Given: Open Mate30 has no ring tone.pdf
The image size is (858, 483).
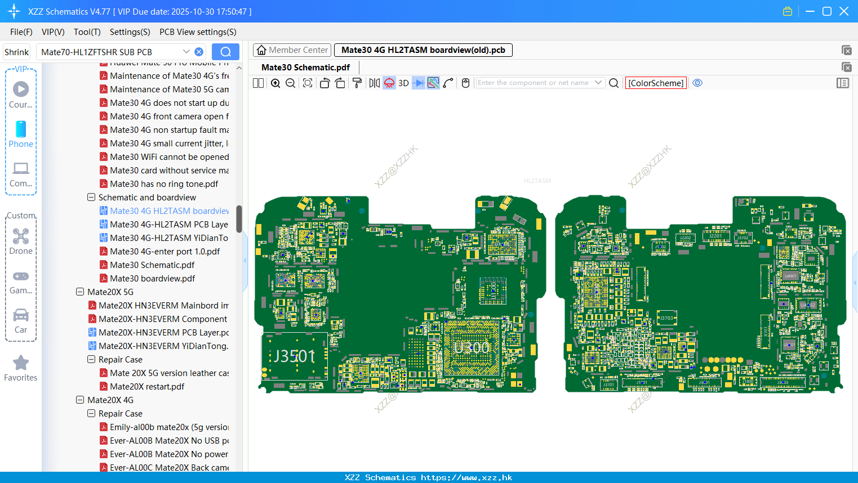Looking at the screenshot, I should click(x=159, y=184).
